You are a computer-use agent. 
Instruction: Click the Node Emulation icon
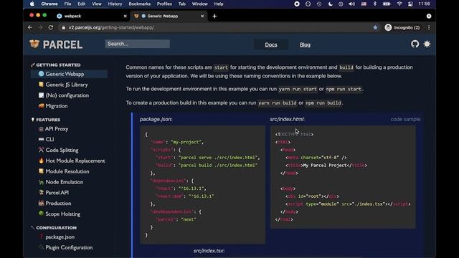42,182
